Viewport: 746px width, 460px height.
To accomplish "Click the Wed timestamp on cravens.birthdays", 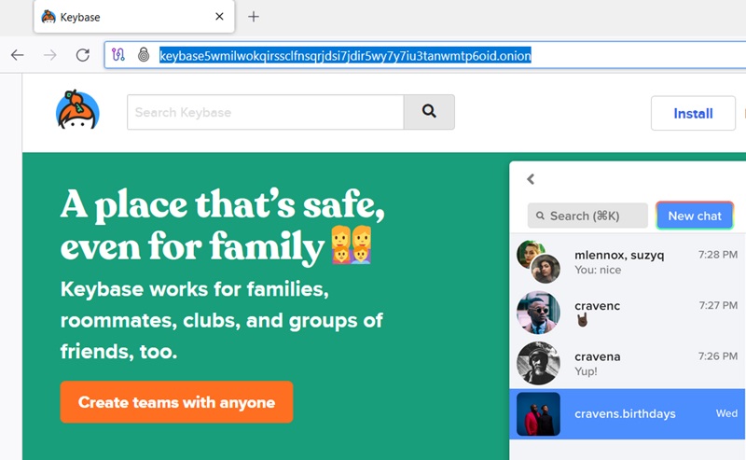I will [726, 413].
